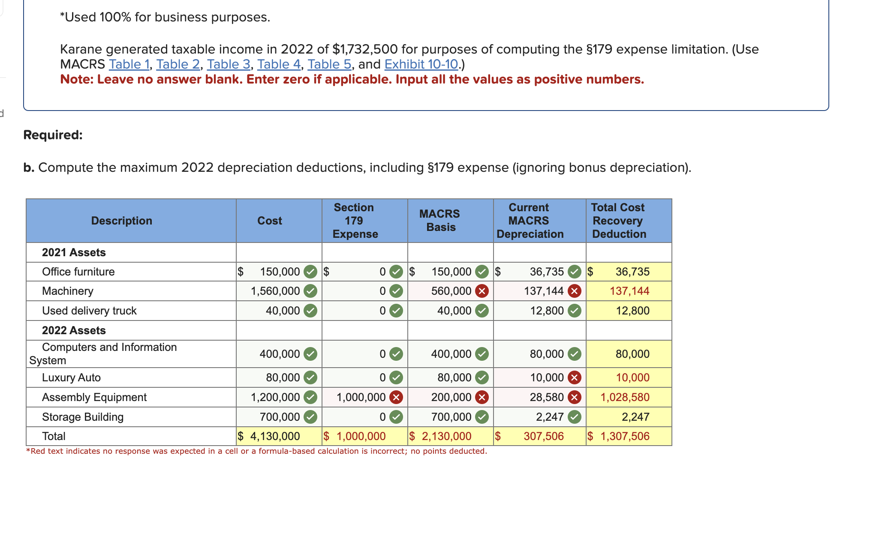The image size is (885, 551).
Task: Select Machinery MACRS Basis cell 560,000
Action: tap(450, 291)
